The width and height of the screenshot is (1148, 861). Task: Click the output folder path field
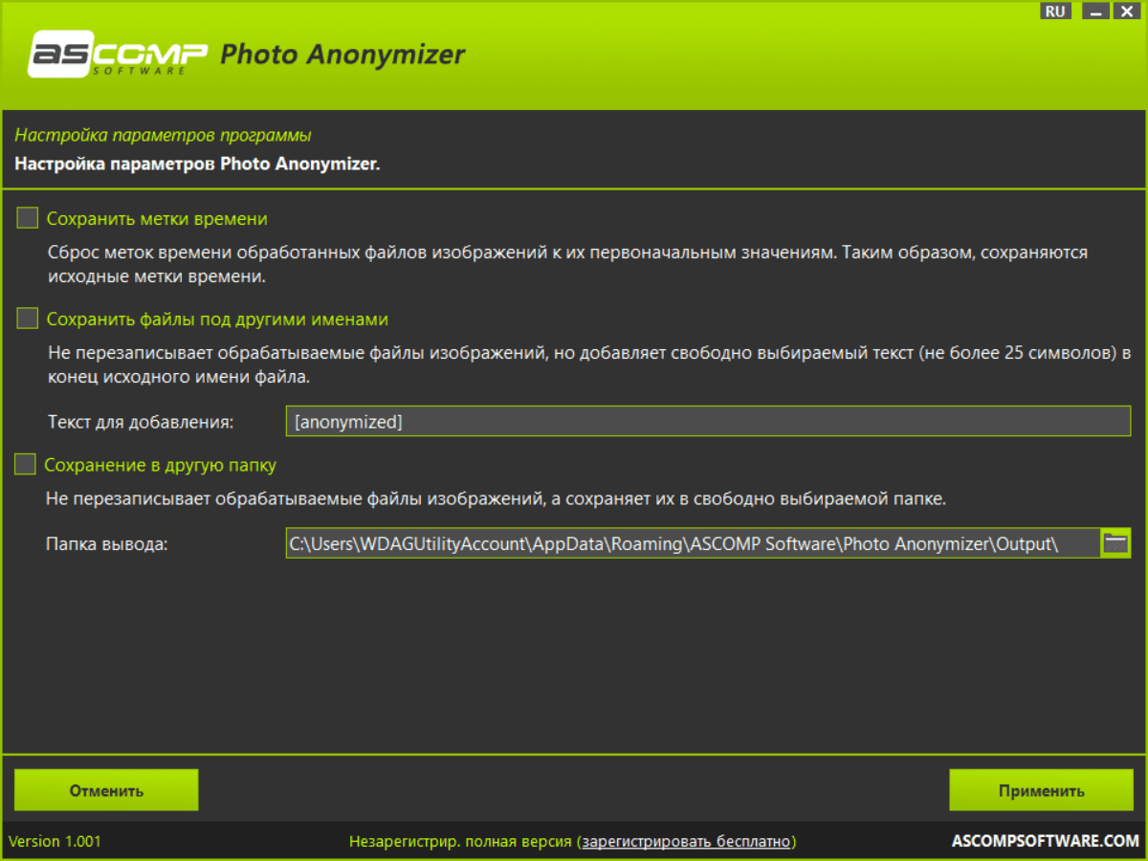(693, 543)
